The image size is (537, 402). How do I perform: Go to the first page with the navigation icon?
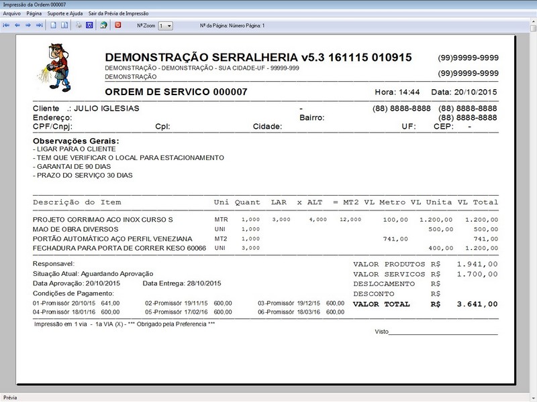7,25
